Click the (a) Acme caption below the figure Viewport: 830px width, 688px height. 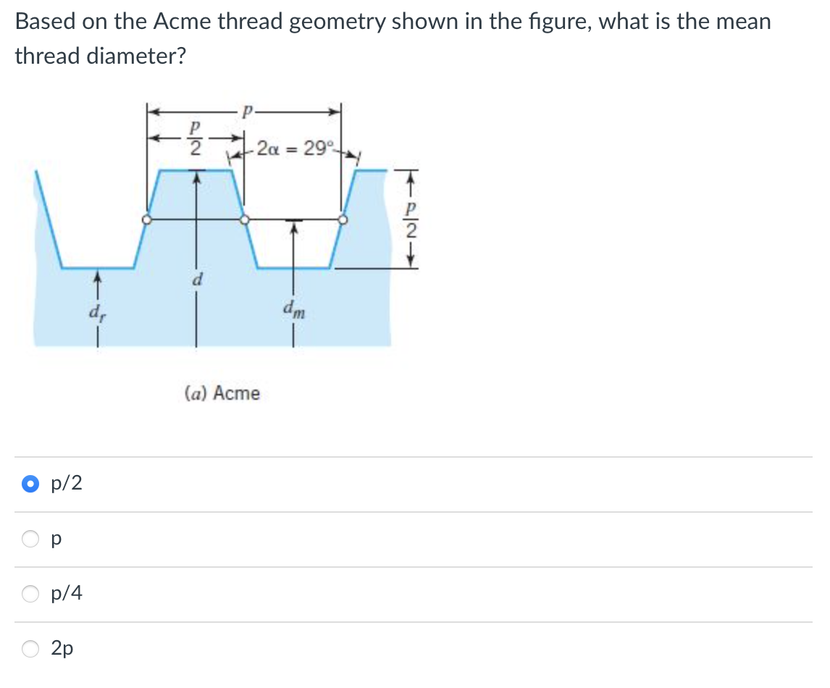(222, 393)
